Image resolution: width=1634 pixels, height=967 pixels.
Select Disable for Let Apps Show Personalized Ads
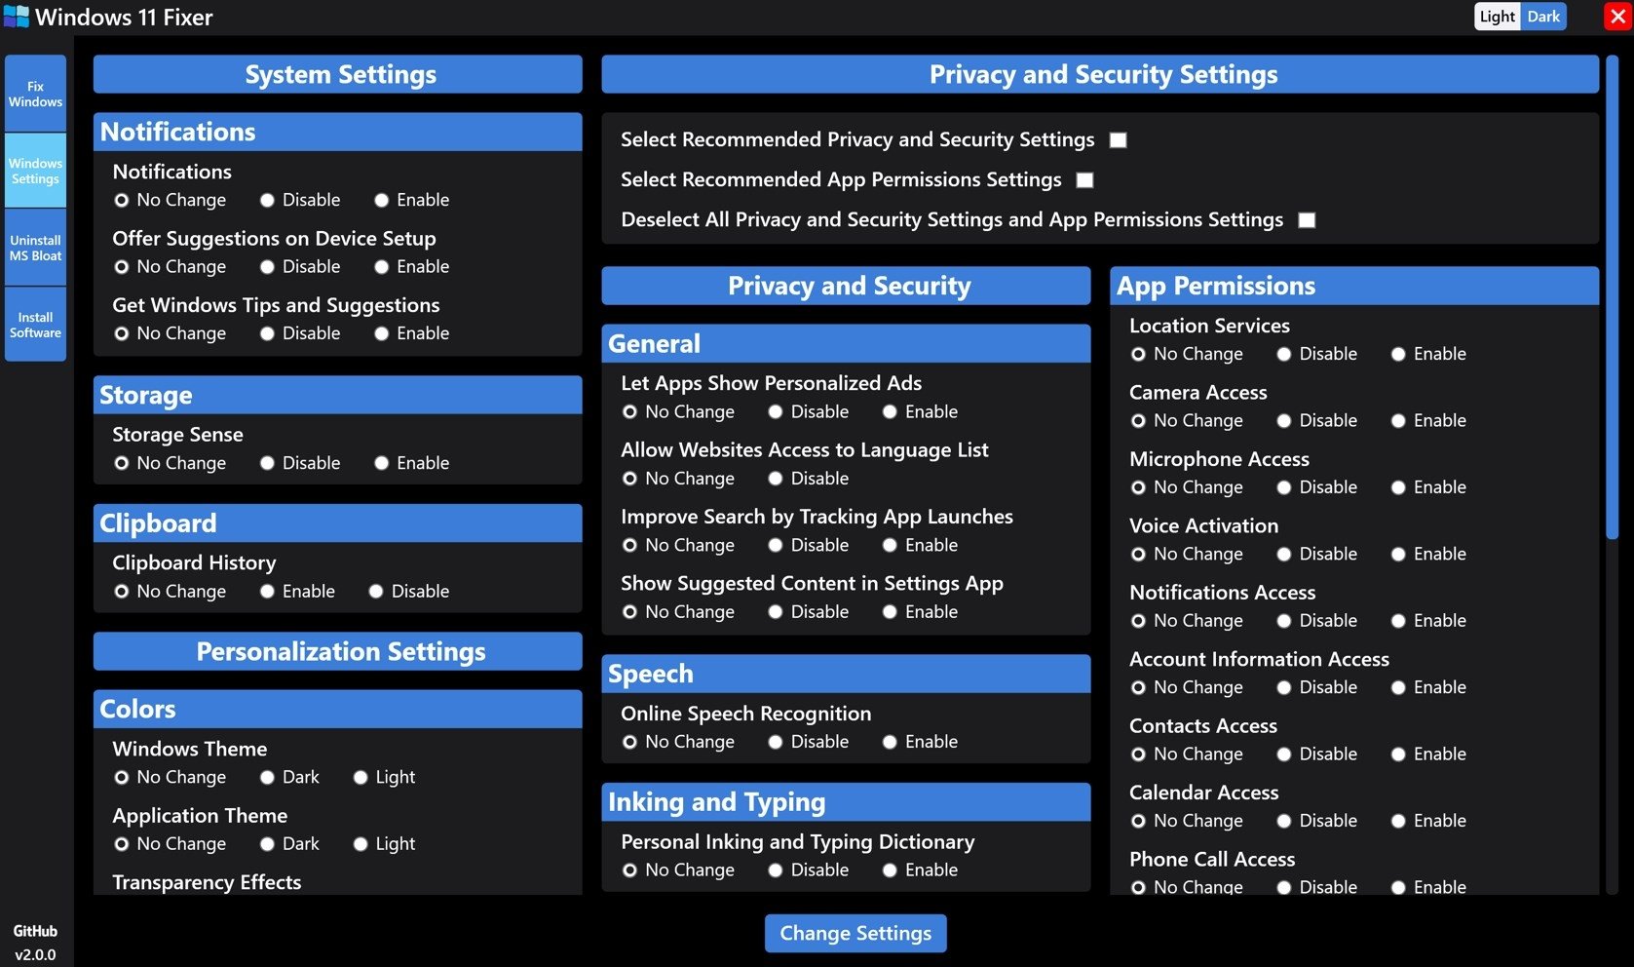pos(776,412)
